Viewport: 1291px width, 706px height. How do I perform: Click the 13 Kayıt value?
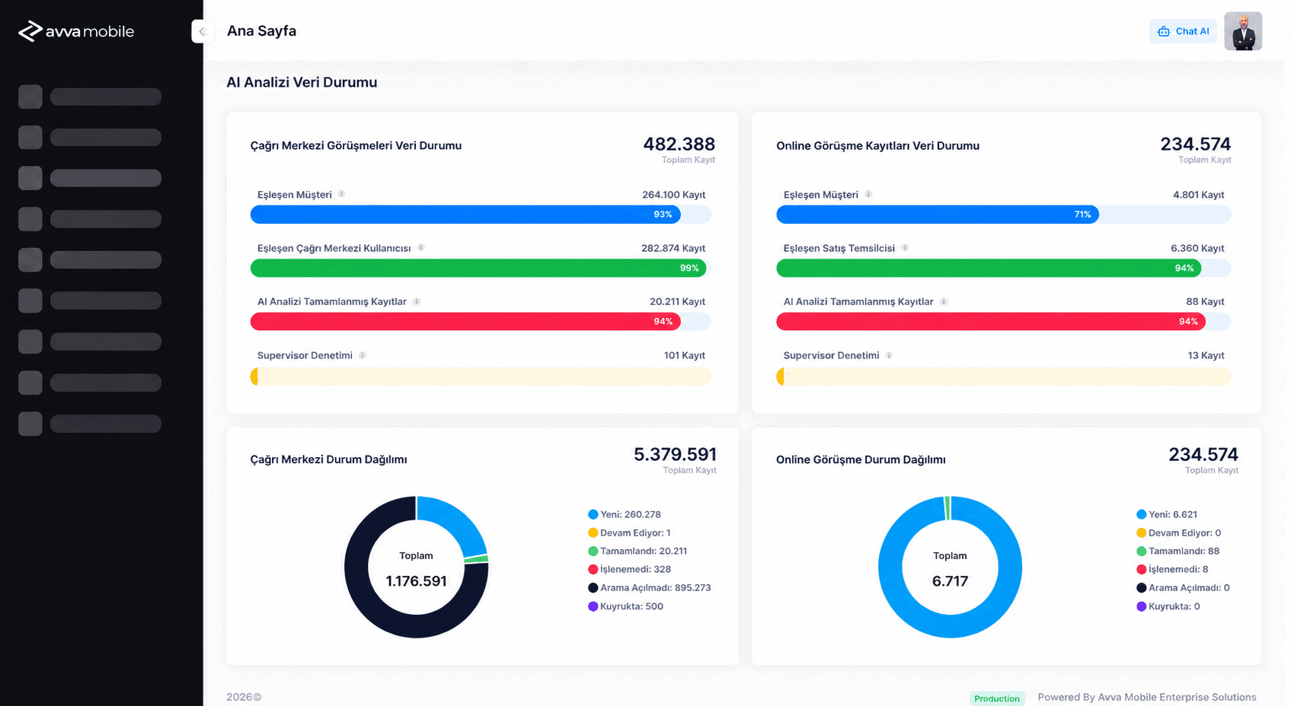tap(1206, 355)
